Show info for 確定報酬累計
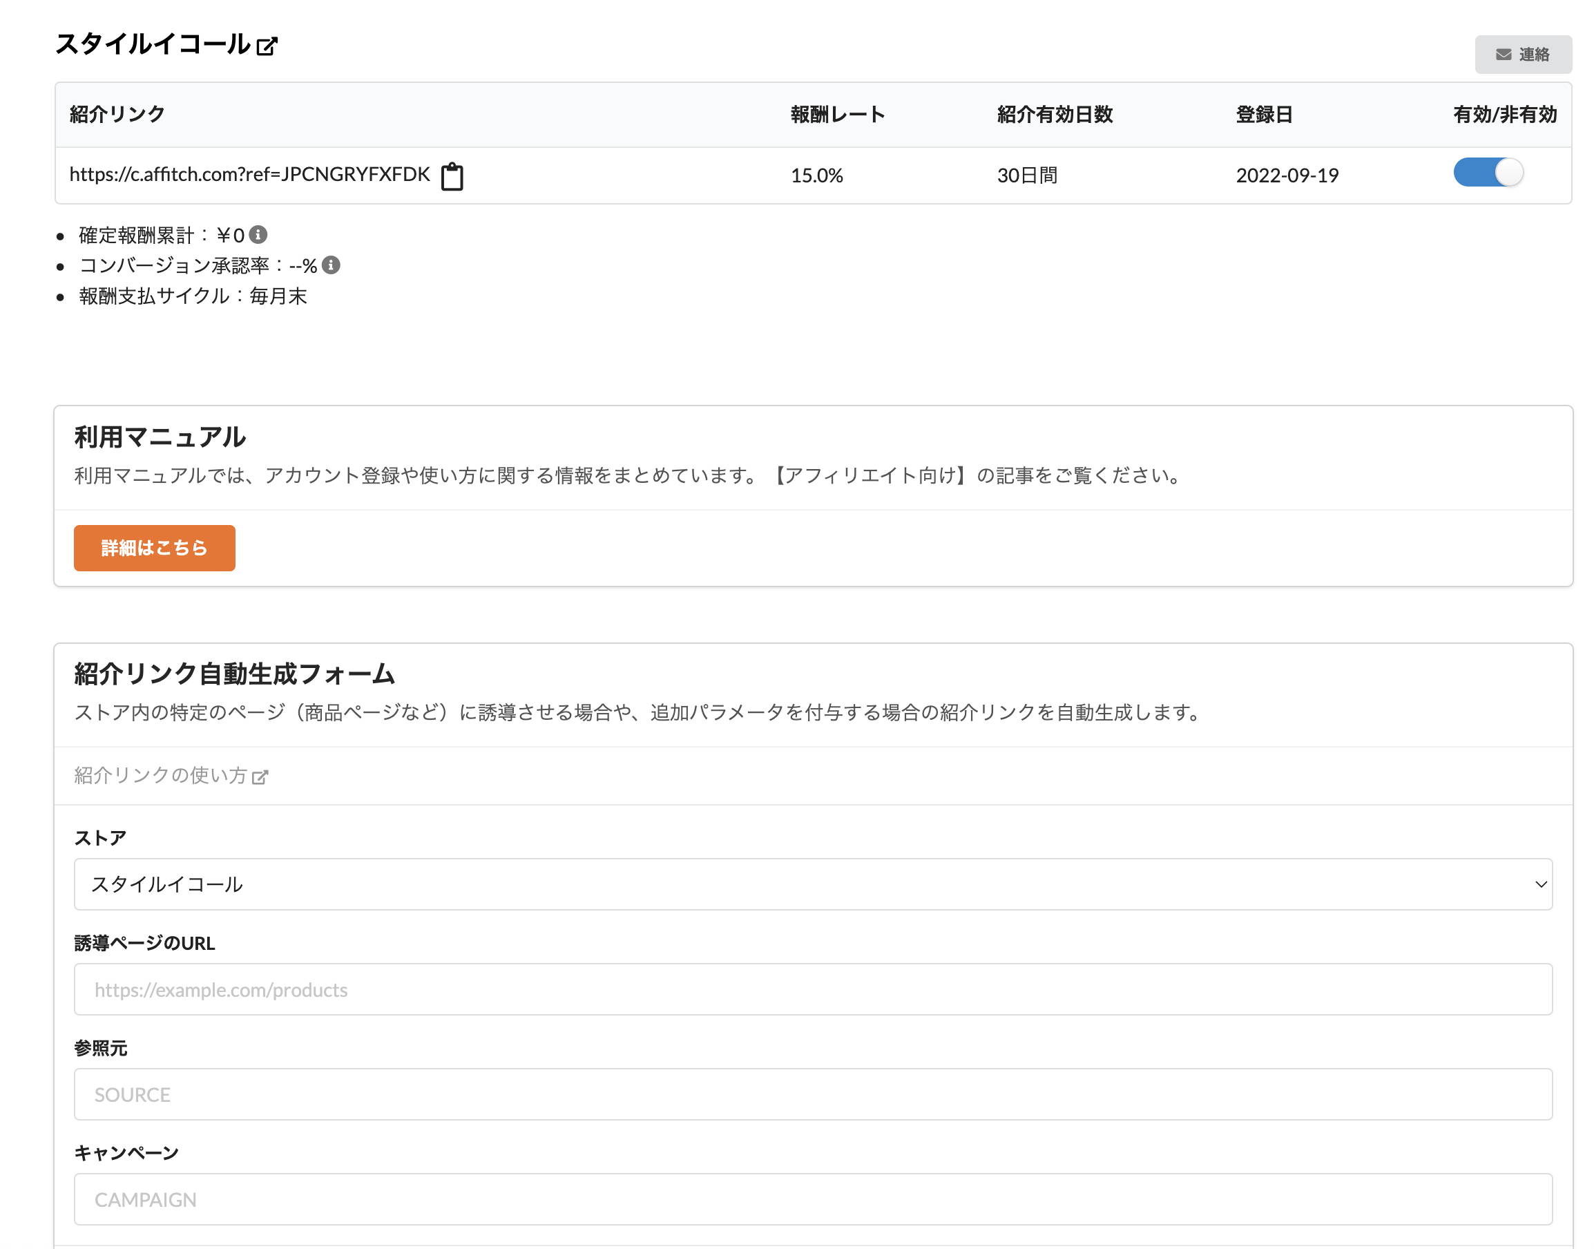Screen dimensions: 1594x1249 [258, 235]
